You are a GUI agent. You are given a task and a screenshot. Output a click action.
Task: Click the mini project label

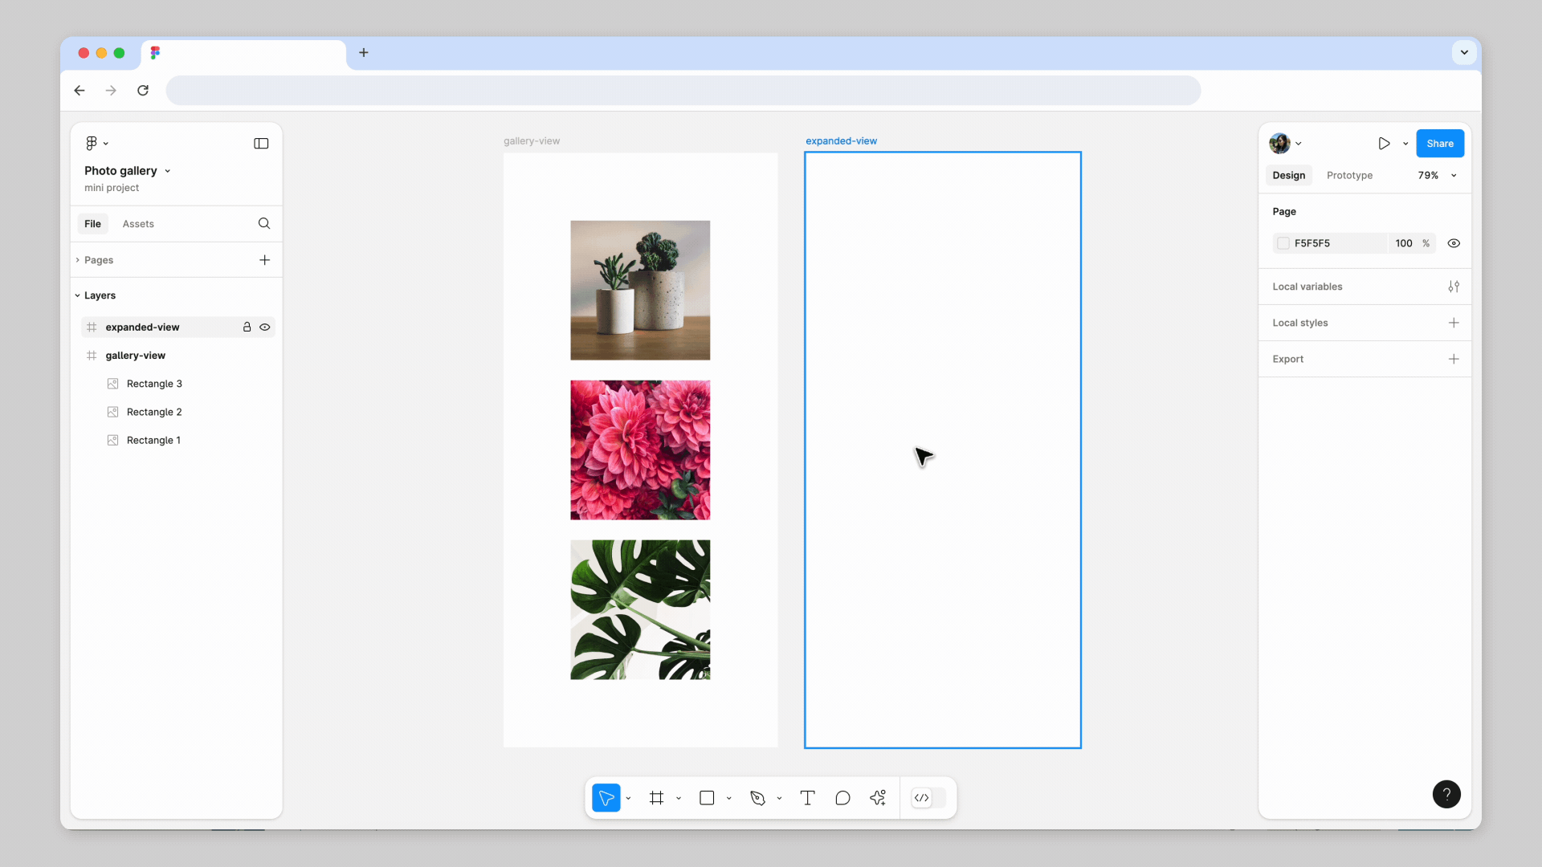pos(112,187)
